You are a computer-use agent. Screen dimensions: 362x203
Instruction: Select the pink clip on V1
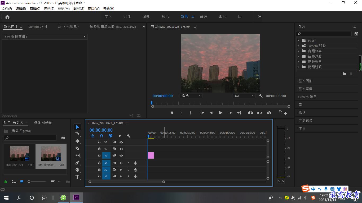151,155
